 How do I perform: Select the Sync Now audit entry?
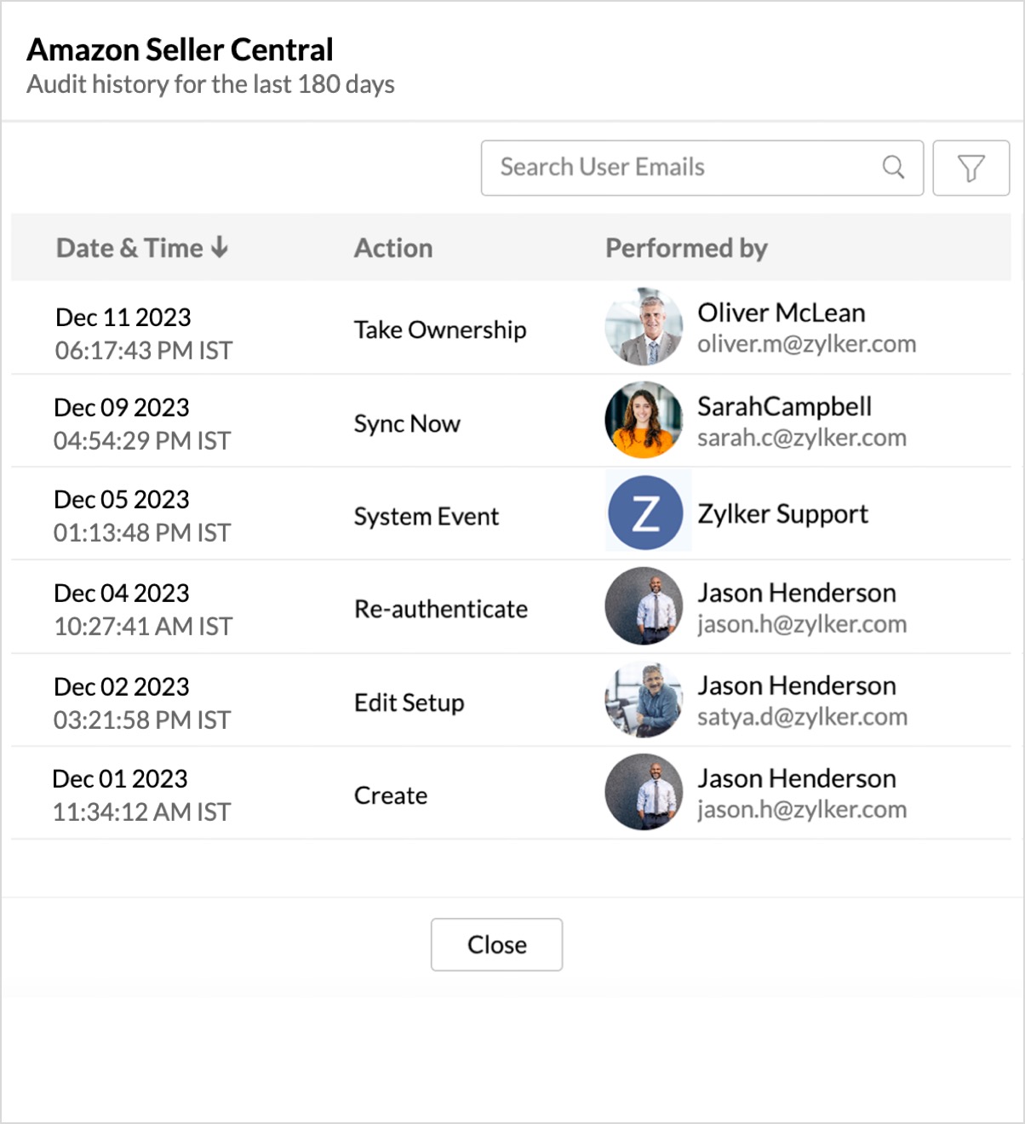tap(407, 423)
